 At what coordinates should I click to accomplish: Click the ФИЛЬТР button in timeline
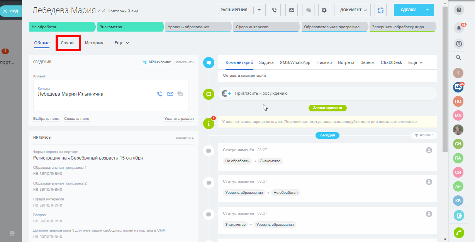(424, 135)
